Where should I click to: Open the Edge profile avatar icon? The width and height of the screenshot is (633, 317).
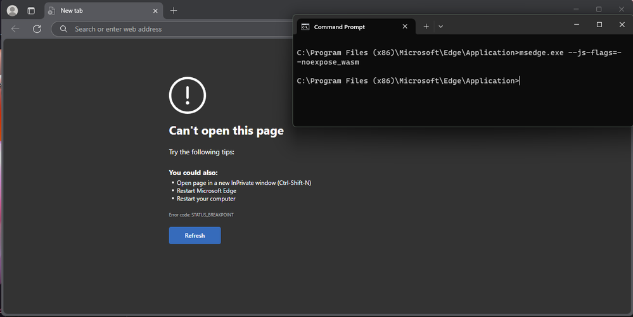13,11
